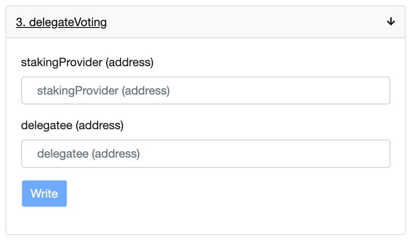Submit the delegateVoting transaction with Write

click(x=44, y=194)
